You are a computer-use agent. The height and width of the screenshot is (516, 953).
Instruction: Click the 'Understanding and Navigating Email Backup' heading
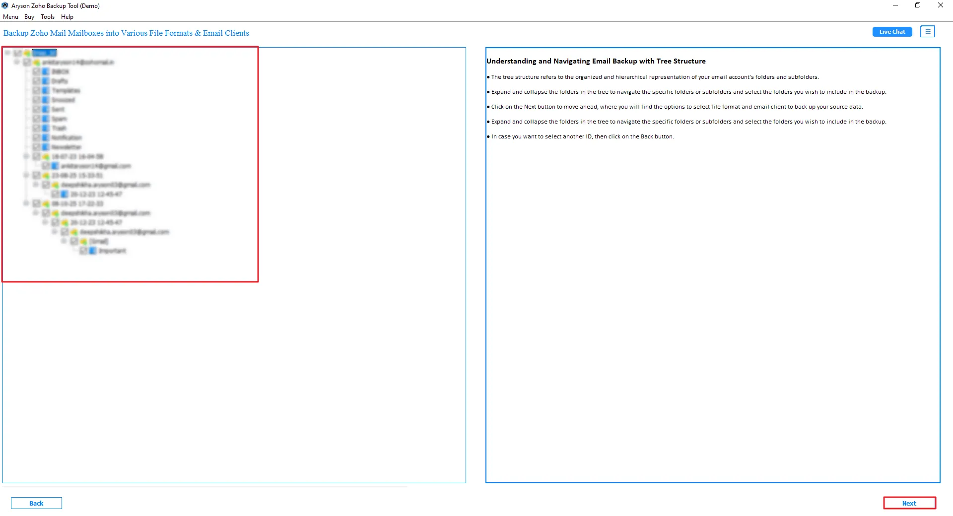pos(596,61)
